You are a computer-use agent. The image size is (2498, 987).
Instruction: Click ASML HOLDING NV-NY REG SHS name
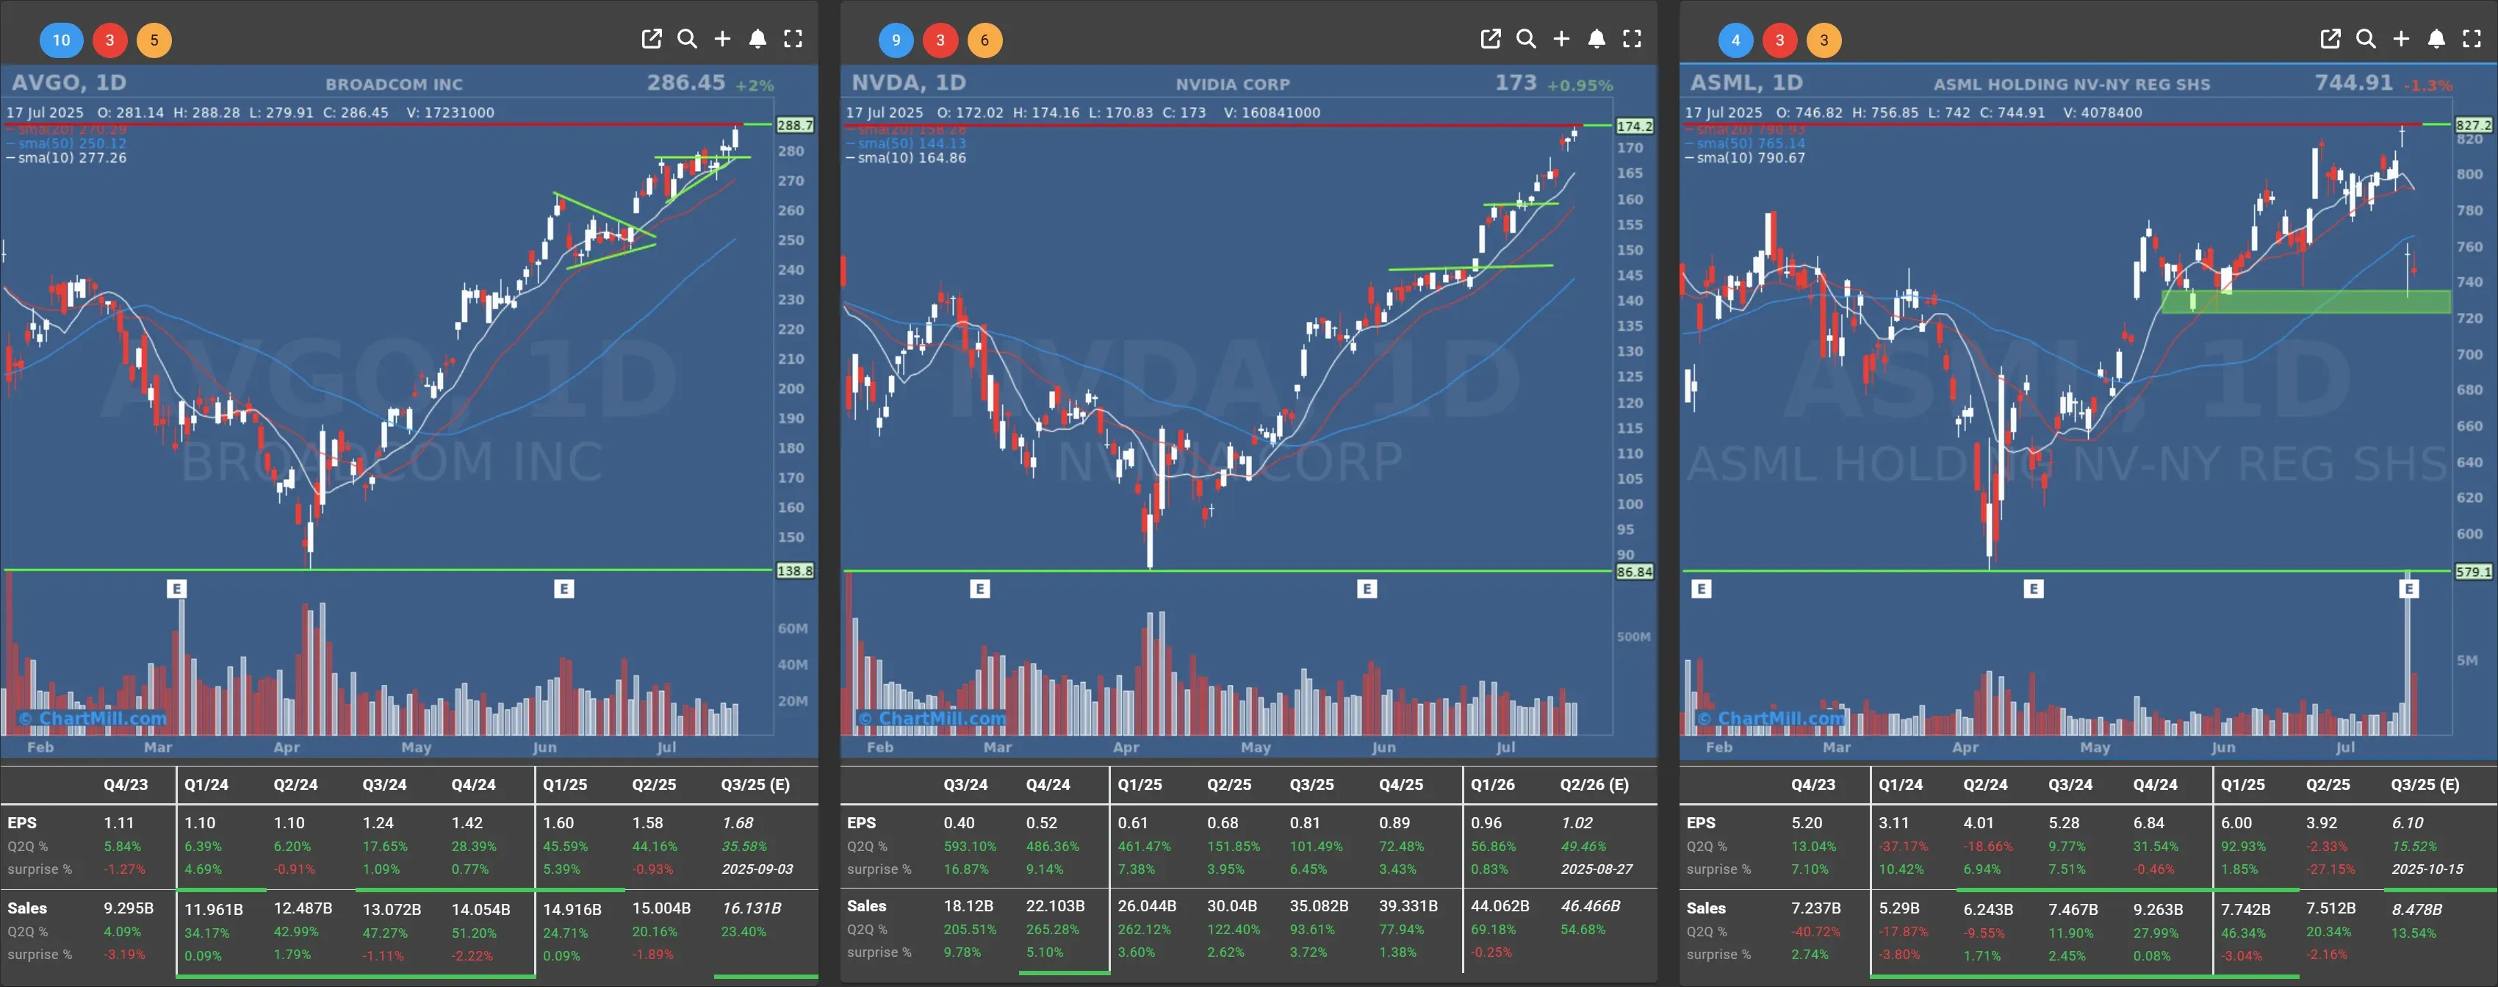(x=2073, y=85)
